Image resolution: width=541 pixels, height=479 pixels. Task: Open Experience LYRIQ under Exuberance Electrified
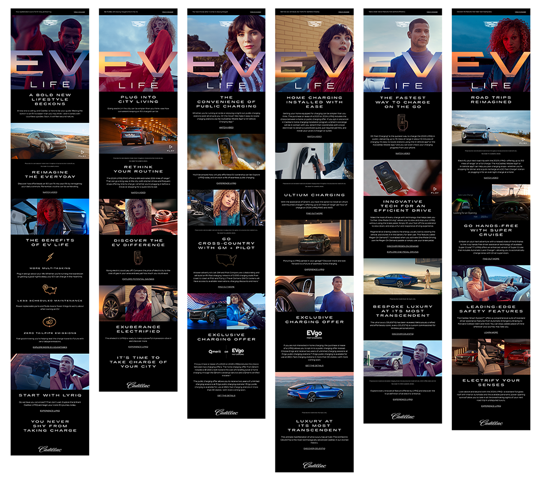click(138, 347)
